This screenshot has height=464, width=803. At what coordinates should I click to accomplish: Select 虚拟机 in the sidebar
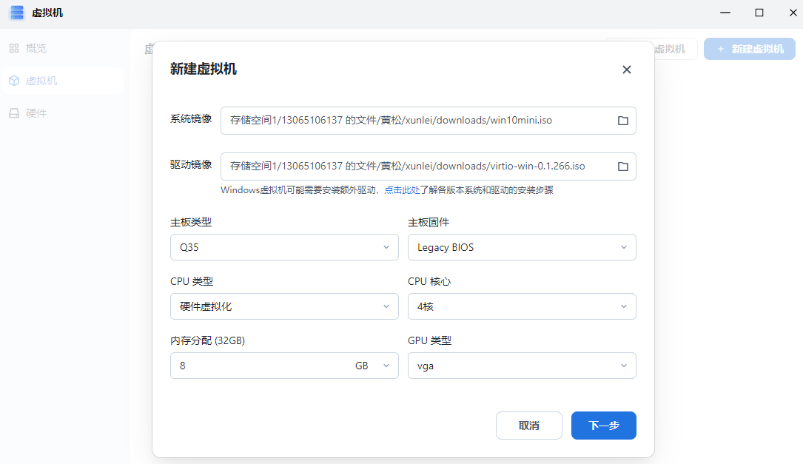[x=62, y=81]
